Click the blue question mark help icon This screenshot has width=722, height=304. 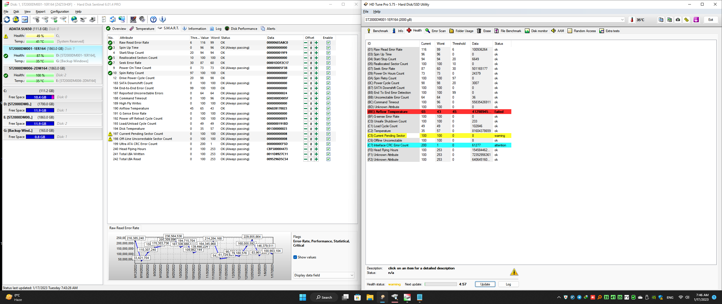153,19
